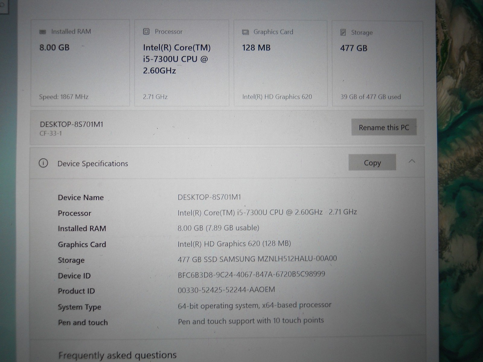Click the Graphics Card icon
The height and width of the screenshot is (362, 483).
coord(245,32)
